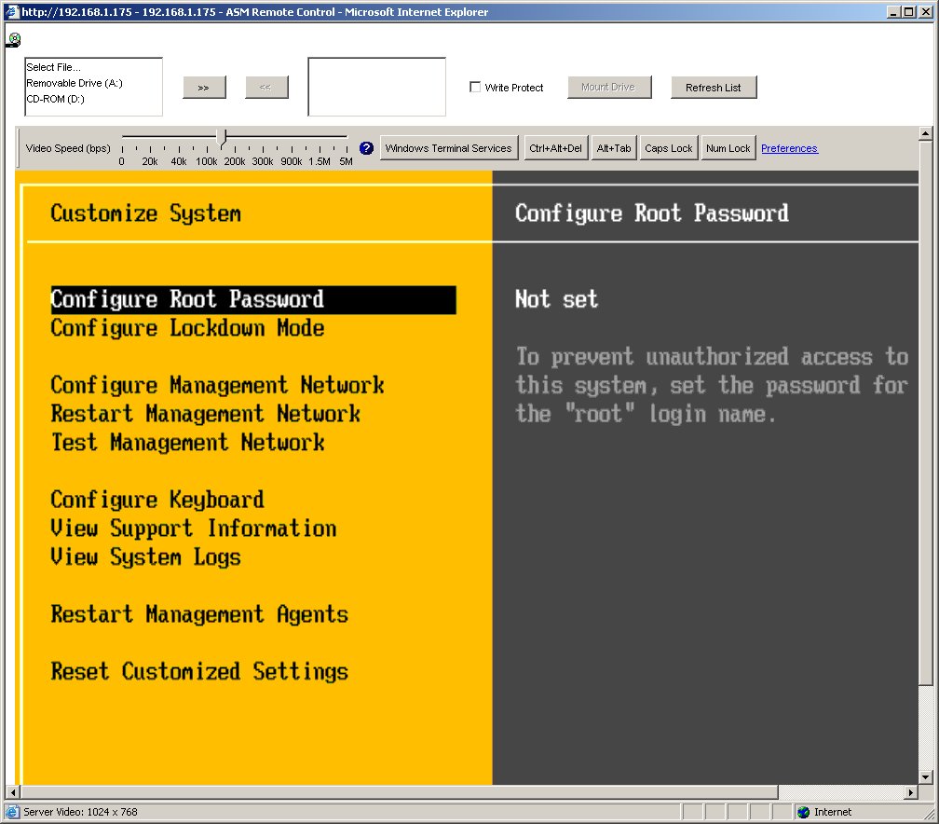Click the >> transfer button
Image resolution: width=939 pixels, height=824 pixels.
pos(203,87)
